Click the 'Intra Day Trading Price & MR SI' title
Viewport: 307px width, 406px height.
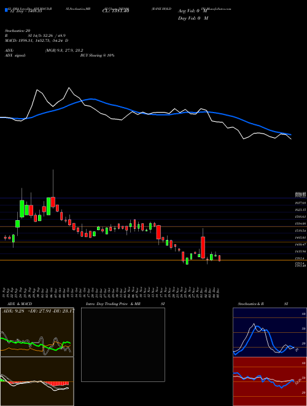[125, 304]
